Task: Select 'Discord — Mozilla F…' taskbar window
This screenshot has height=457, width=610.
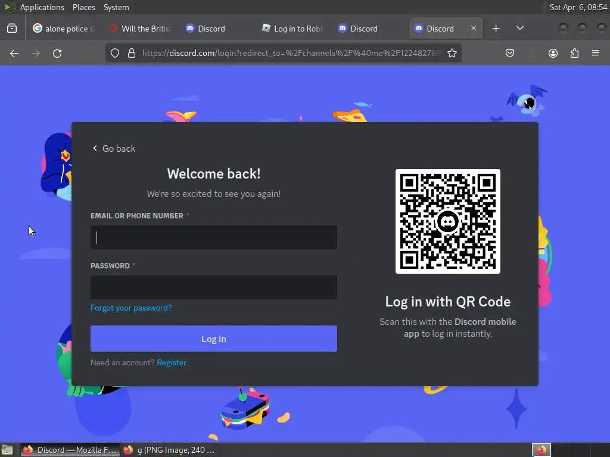Action: [70, 450]
